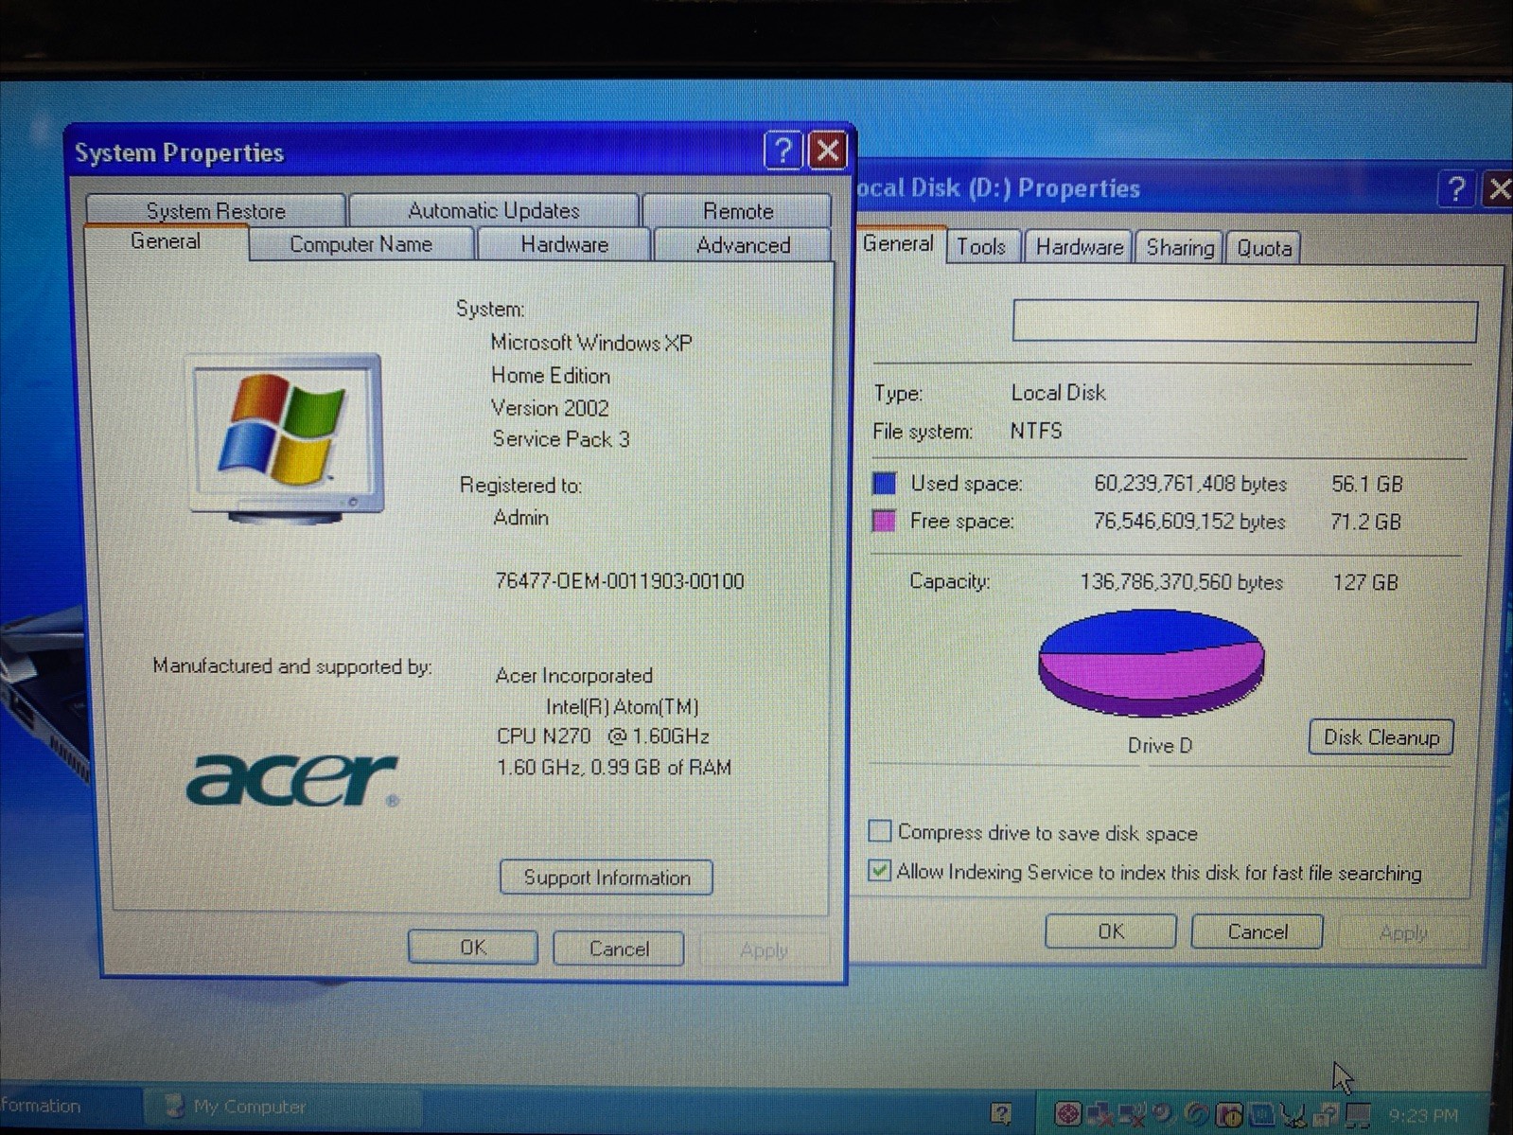Screen dimensions: 1513x1135
Task: Close the System Properties dialog
Action: pyautogui.click(x=828, y=151)
